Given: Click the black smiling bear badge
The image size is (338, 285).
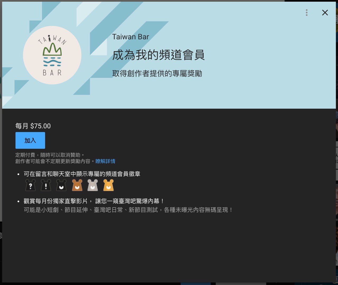Looking at the screenshot, I should coord(62,185).
